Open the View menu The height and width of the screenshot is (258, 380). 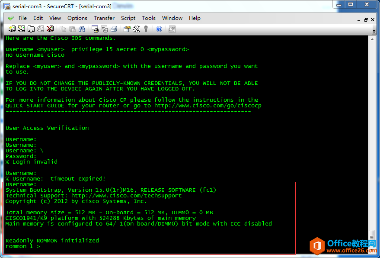click(55, 18)
